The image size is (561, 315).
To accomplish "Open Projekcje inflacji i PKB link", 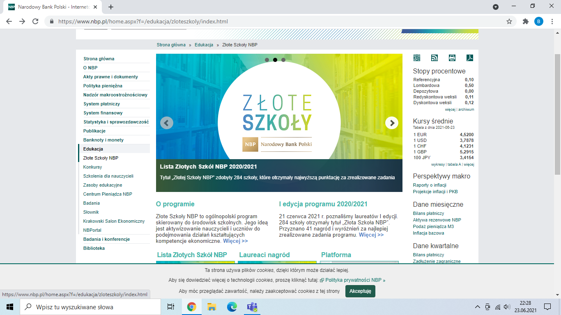I will click(x=435, y=192).
